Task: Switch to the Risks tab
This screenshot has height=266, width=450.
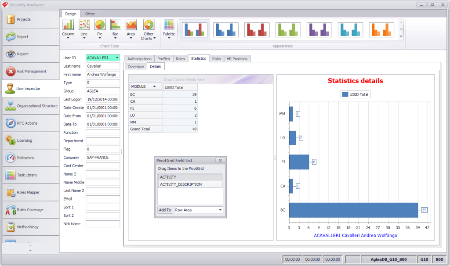Action: pos(216,58)
